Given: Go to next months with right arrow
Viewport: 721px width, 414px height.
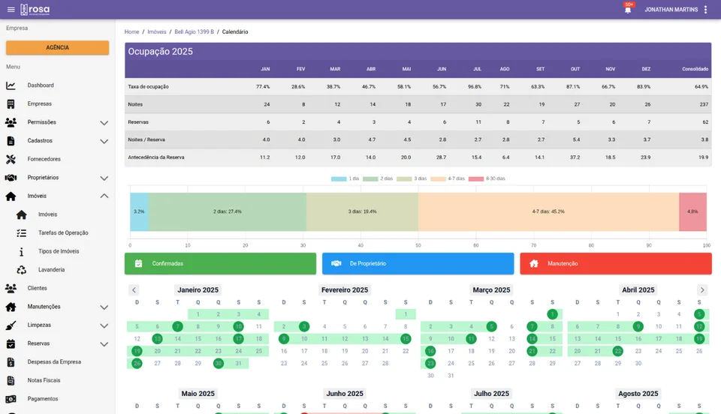Looking at the screenshot, I should click(702, 290).
